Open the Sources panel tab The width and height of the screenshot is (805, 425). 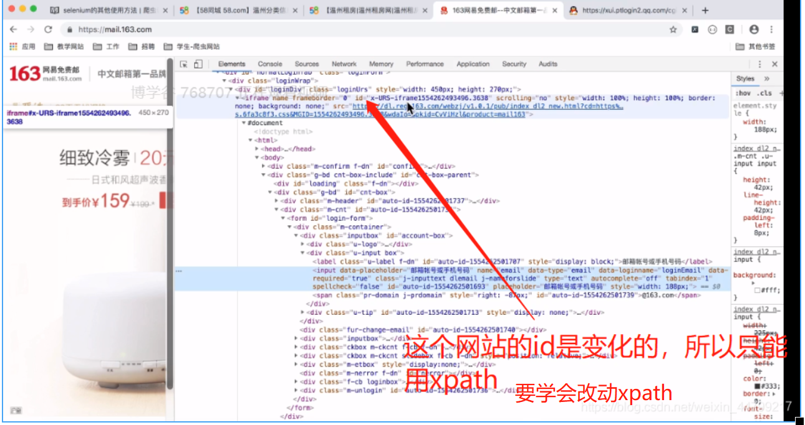[307, 64]
